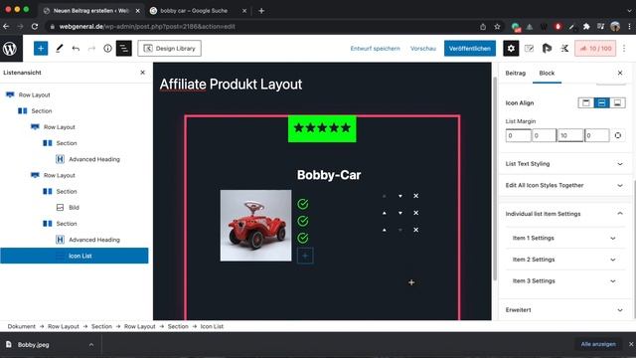Click the green five-star rating block
Viewport: 636px width, 358px height.
click(322, 128)
